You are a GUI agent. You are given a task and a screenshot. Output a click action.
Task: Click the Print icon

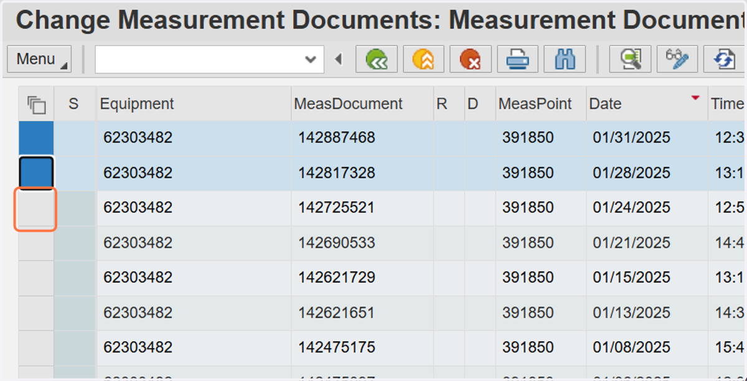[x=518, y=60]
